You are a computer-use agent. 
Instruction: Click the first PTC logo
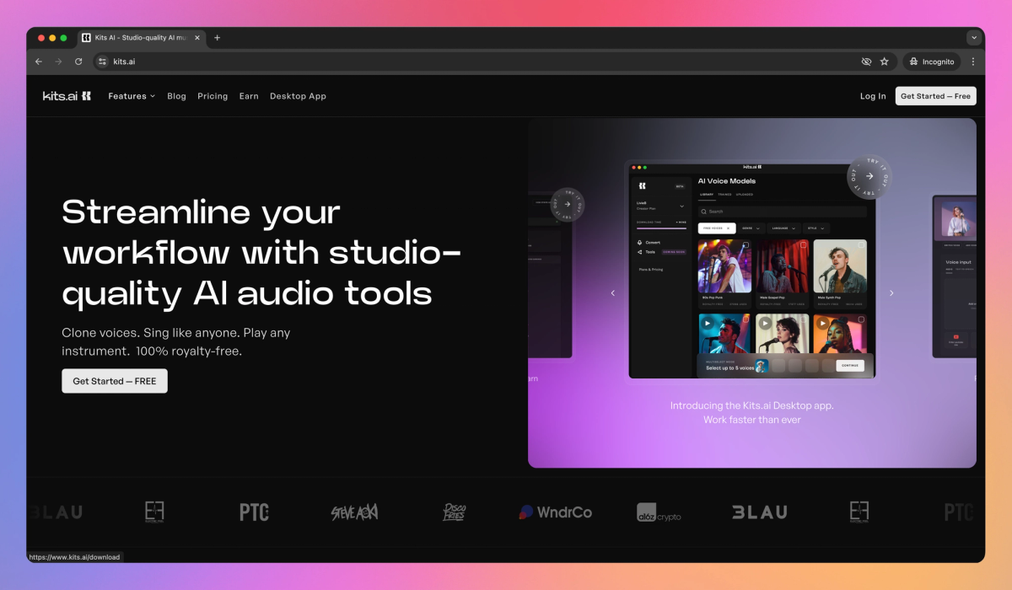254,512
